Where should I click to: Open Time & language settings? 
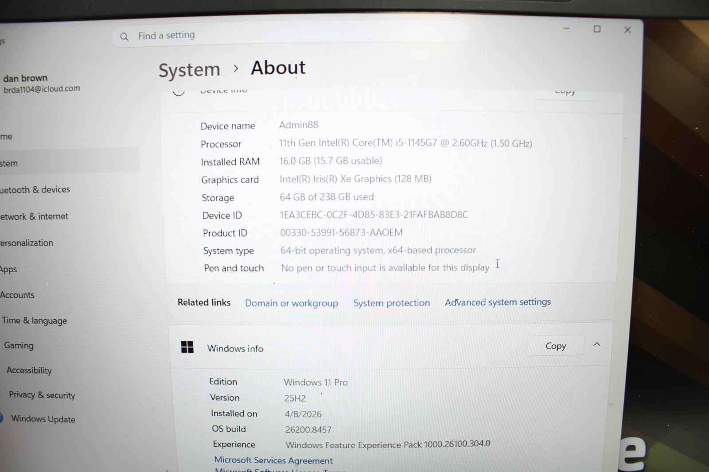(34, 321)
